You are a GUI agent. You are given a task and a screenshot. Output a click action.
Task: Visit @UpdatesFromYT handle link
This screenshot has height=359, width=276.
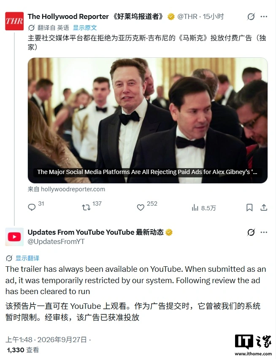click(56, 241)
